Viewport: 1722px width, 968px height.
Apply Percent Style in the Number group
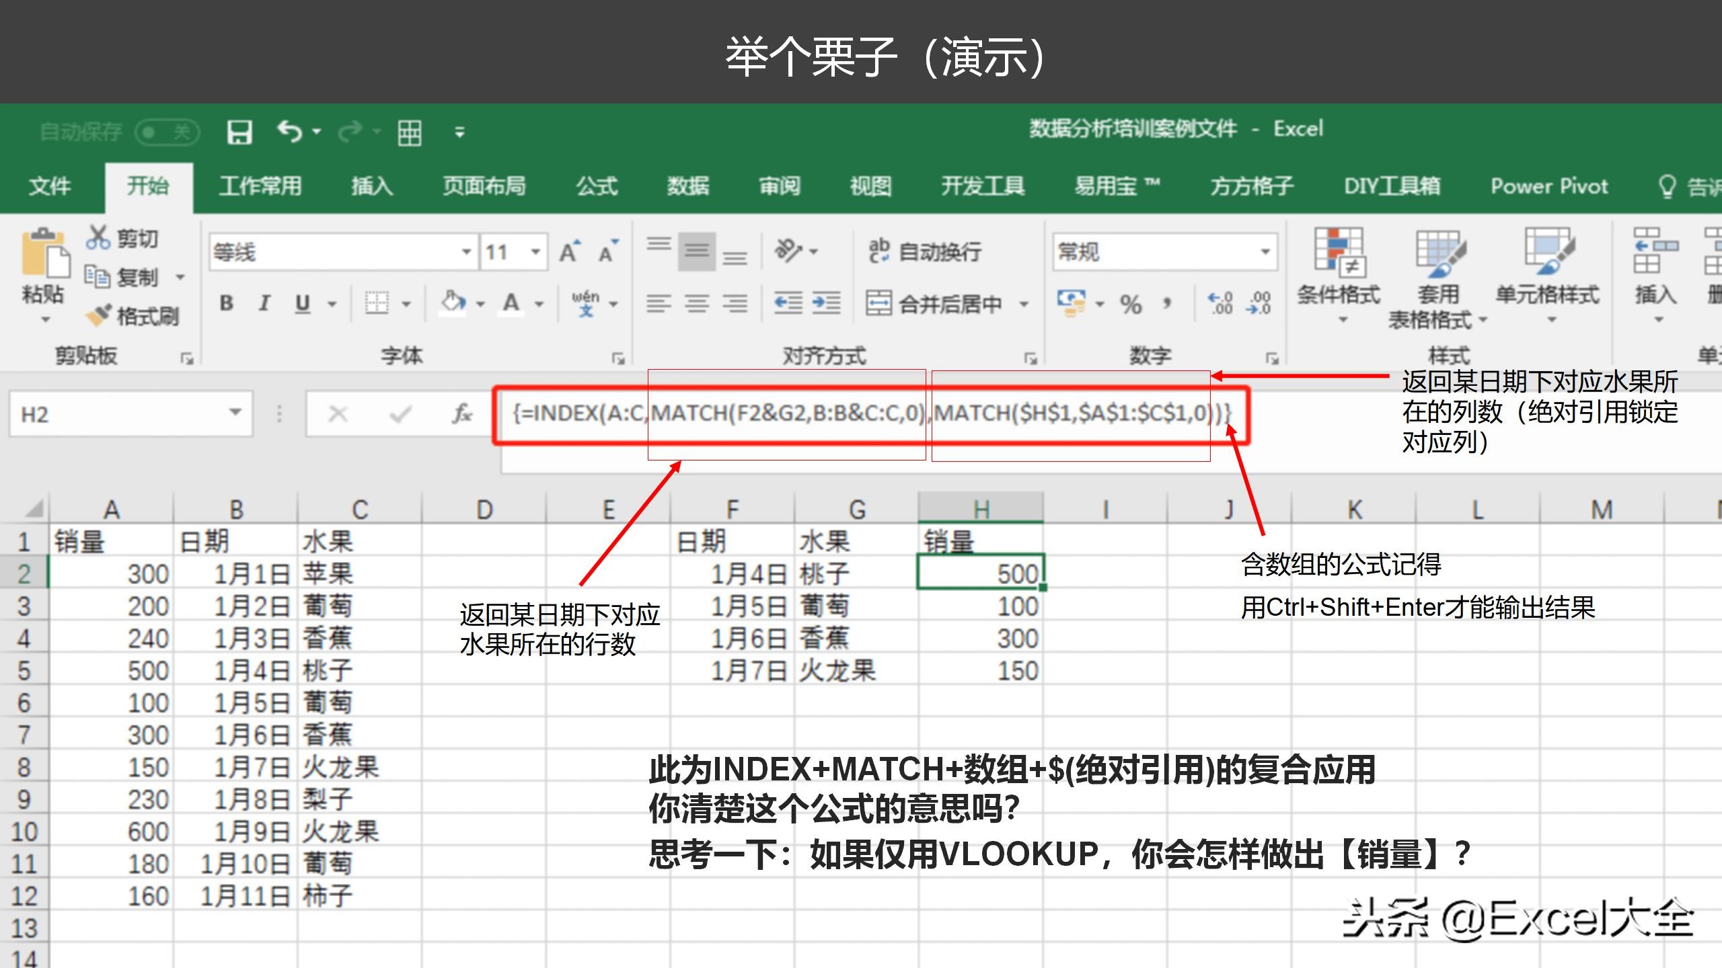point(1132,302)
